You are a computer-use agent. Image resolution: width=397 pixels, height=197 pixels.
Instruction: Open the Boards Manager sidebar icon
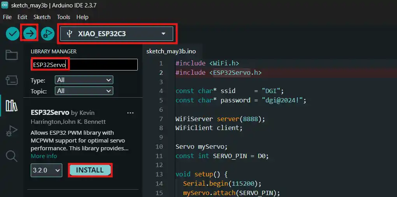point(12,80)
